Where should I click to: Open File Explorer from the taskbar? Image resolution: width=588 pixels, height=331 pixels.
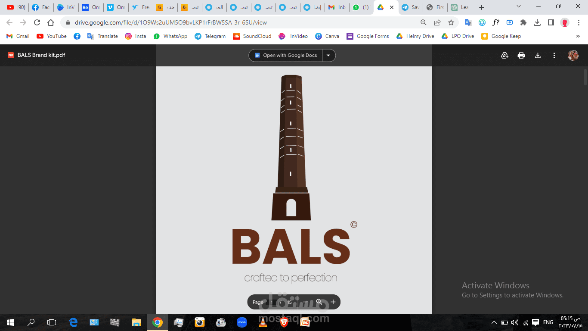136,322
